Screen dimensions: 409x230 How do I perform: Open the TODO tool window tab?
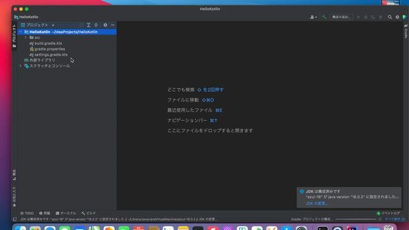pyautogui.click(x=27, y=213)
